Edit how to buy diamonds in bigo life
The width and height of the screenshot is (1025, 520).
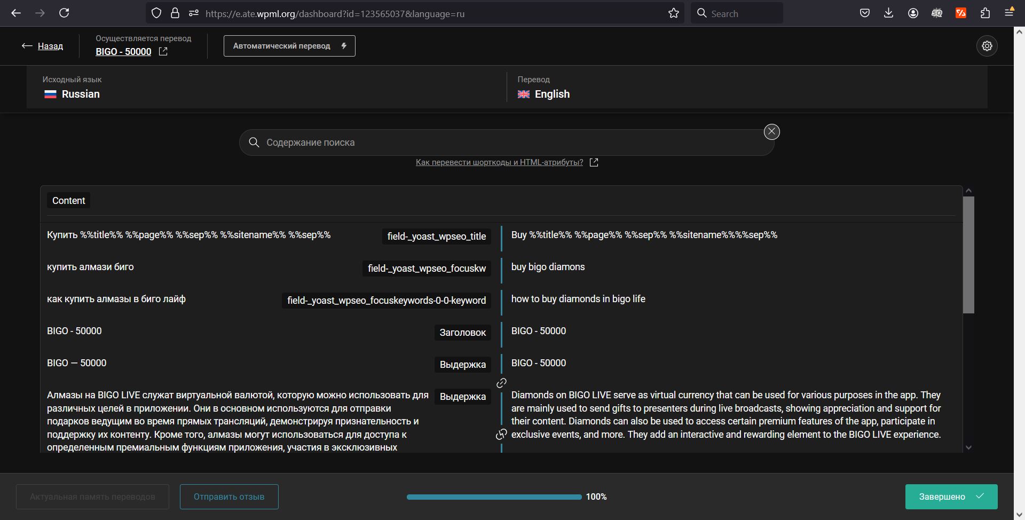point(578,299)
